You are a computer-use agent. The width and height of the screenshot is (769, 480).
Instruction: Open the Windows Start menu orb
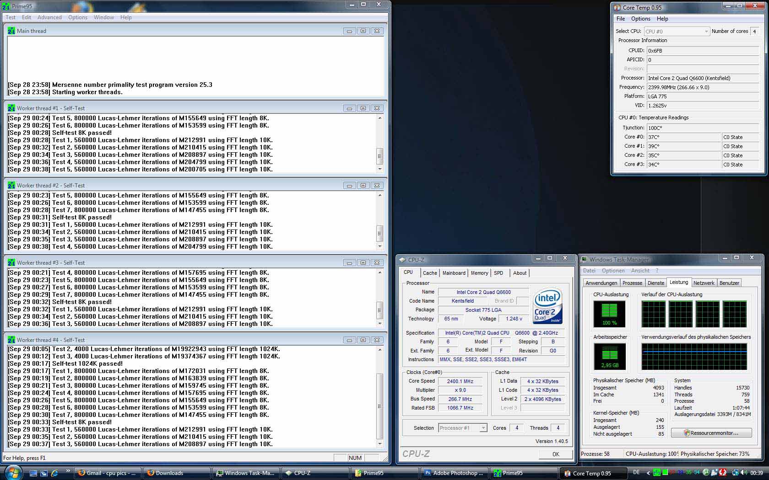point(12,473)
